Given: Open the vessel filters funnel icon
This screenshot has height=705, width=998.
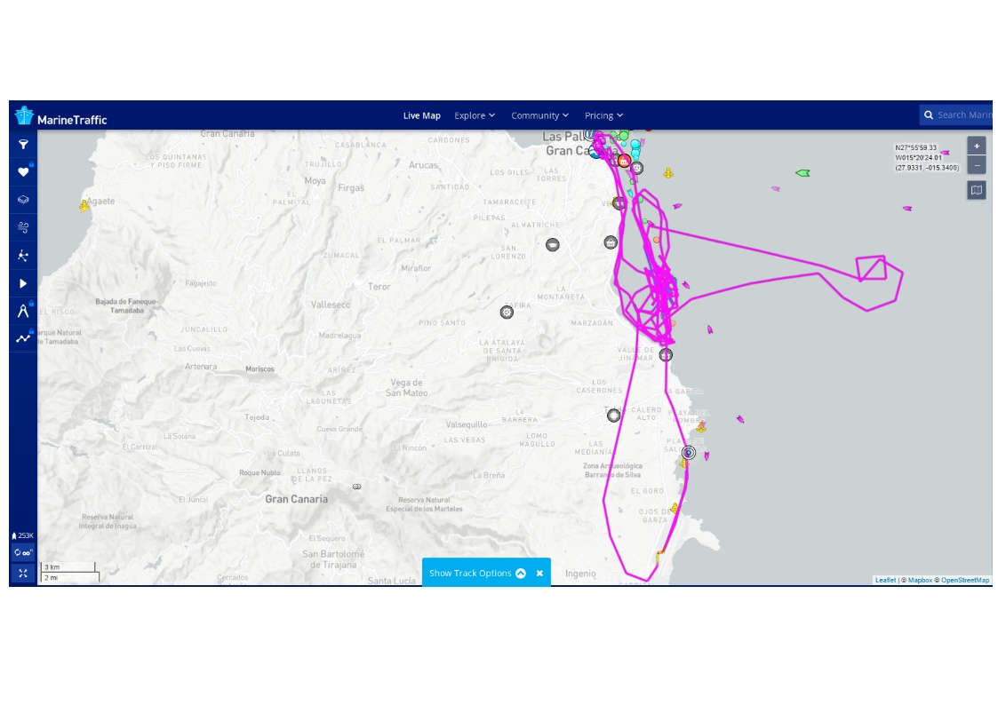Looking at the screenshot, I should 23,145.
